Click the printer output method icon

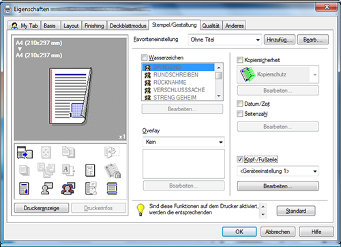pyautogui.click(x=25, y=152)
